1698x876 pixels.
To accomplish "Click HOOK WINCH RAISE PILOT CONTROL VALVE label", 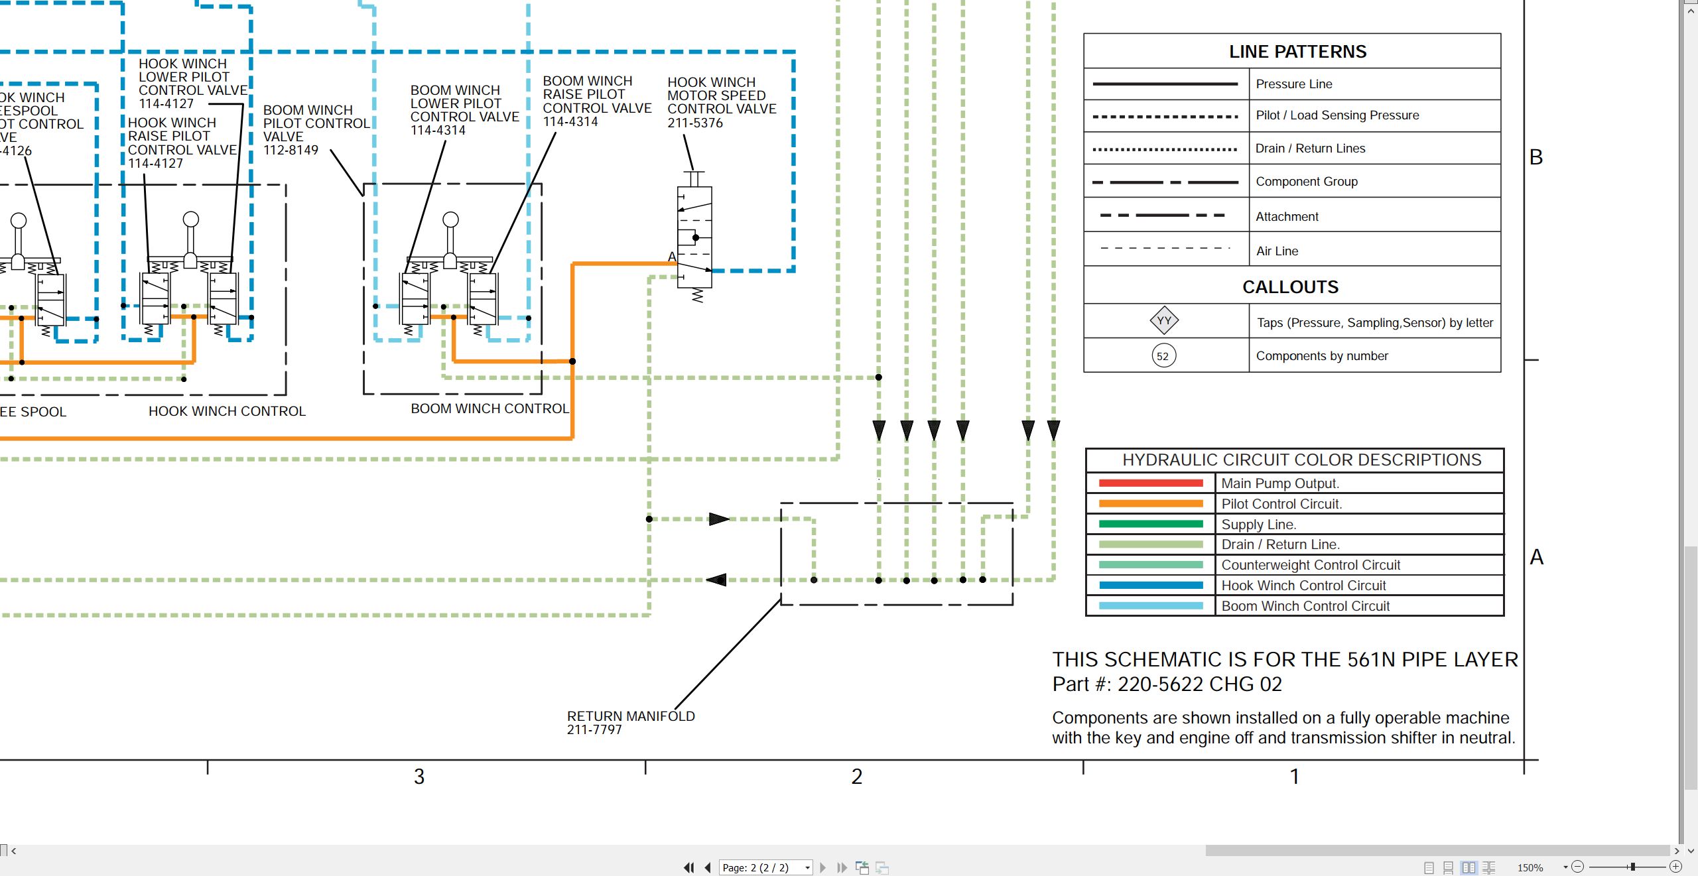I will [182, 143].
